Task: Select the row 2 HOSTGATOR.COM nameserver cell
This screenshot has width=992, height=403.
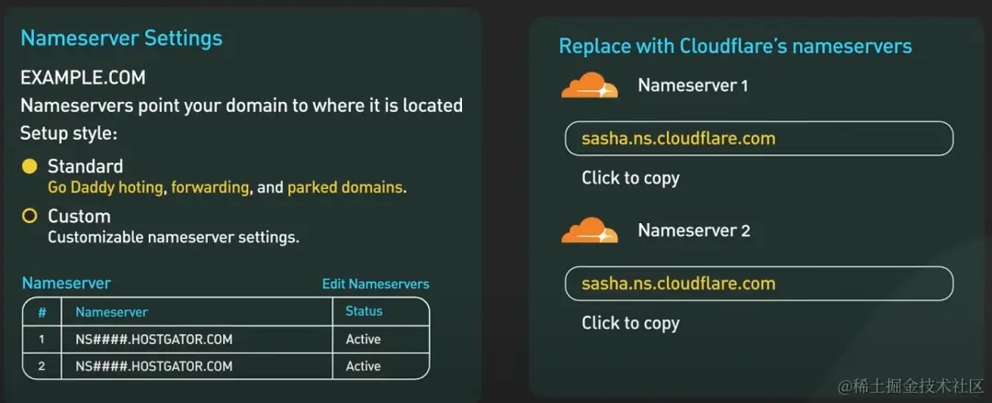Action: [x=197, y=366]
